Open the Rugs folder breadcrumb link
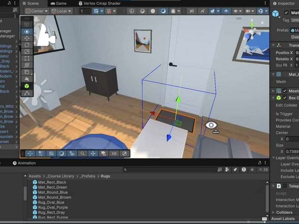The image size is (299, 224). pyautogui.click(x=106, y=176)
